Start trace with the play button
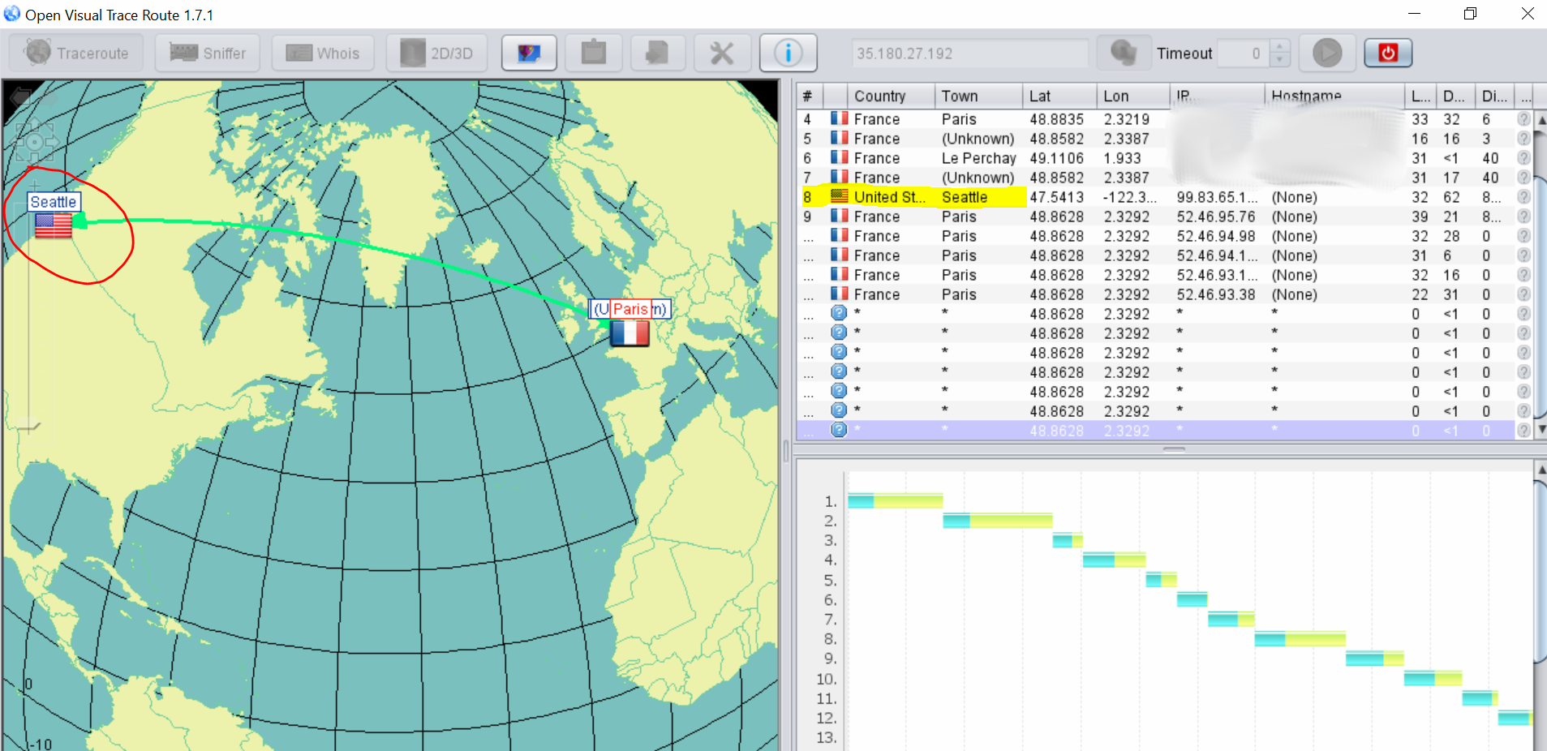The height and width of the screenshot is (751, 1547). click(x=1327, y=54)
